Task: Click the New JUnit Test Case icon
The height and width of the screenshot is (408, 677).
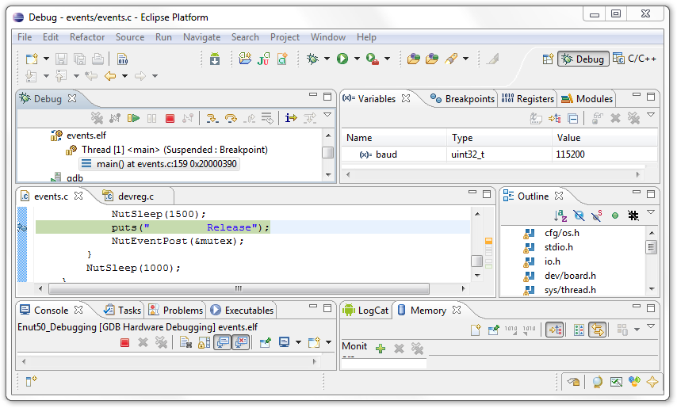Action: click(263, 59)
